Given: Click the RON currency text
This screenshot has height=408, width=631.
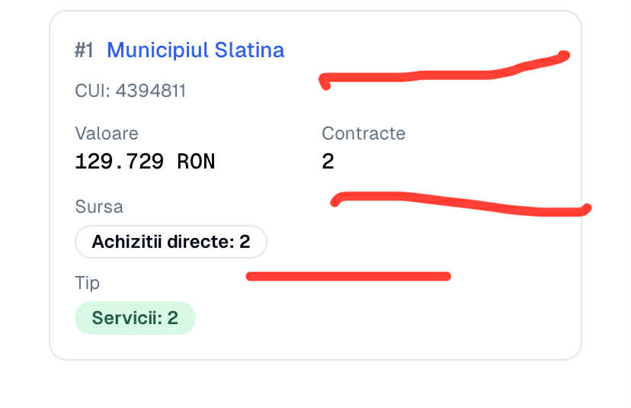Looking at the screenshot, I should tap(196, 162).
